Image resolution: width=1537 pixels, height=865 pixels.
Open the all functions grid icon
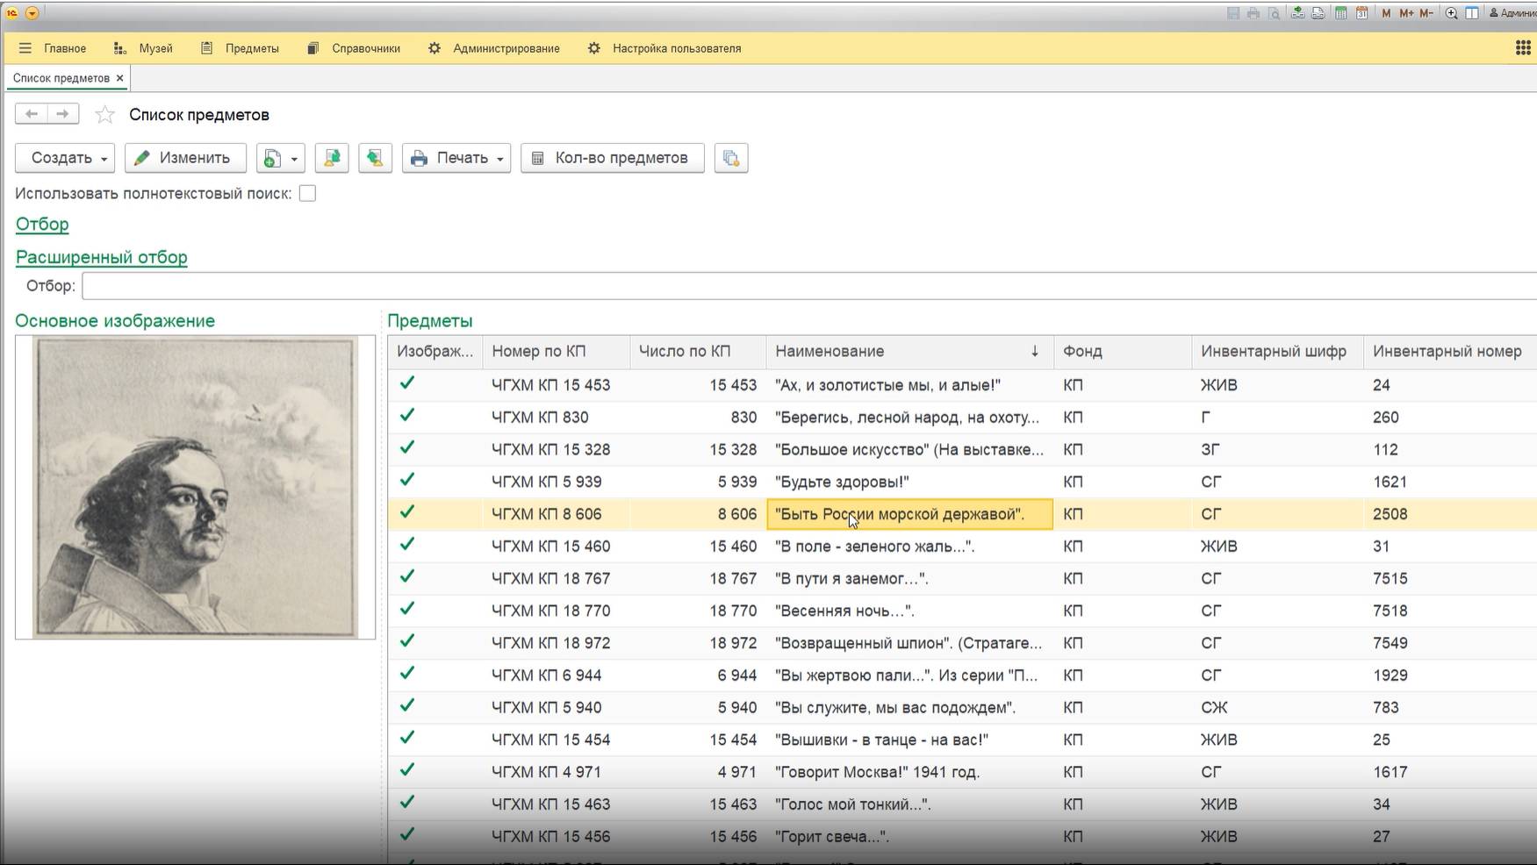pyautogui.click(x=1523, y=48)
